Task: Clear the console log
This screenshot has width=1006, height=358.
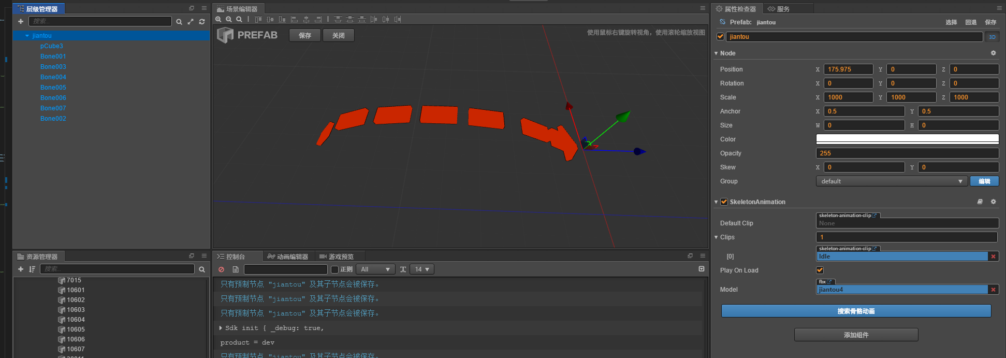Action: pyautogui.click(x=222, y=269)
